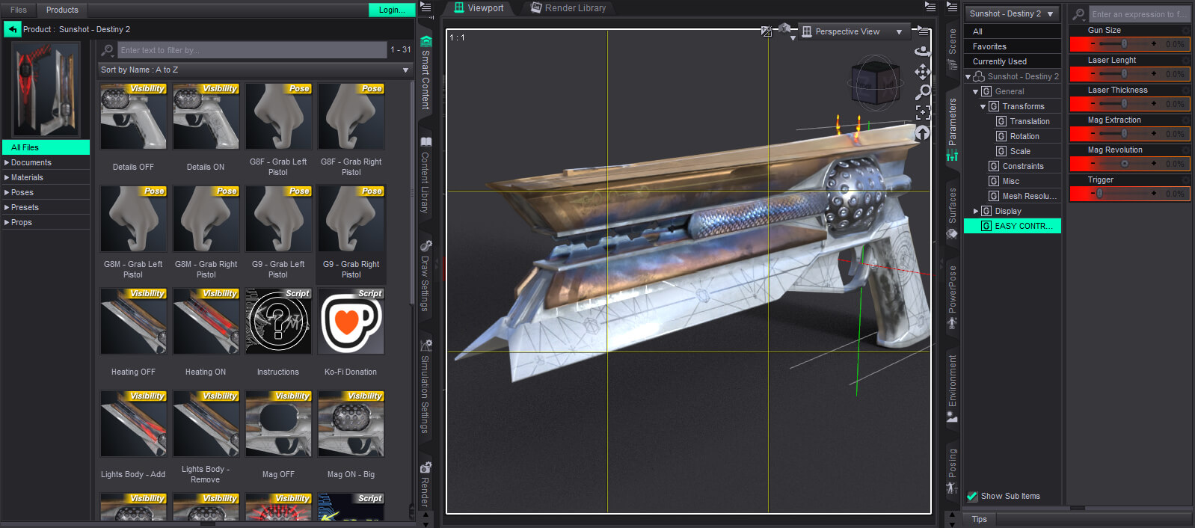Viewport: 1195px width, 528px height.
Task: Click the frame selection icon in viewport
Action: [923, 113]
